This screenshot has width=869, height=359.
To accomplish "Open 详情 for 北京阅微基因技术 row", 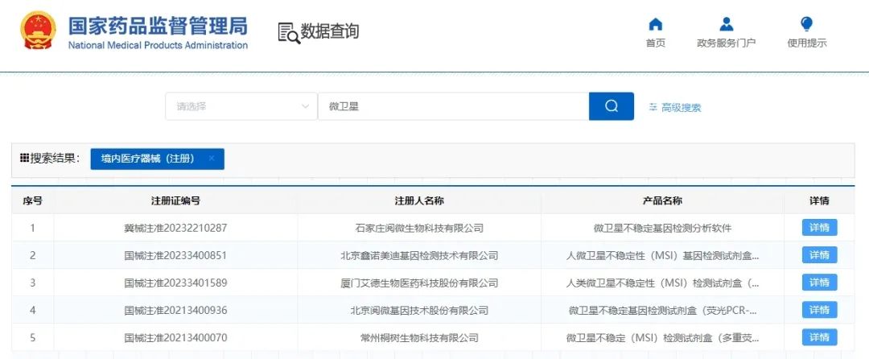I will [x=819, y=310].
